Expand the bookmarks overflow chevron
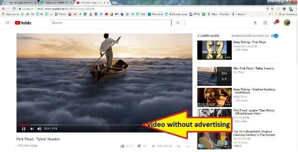This screenshot has width=298, height=152. (x=270, y=14)
